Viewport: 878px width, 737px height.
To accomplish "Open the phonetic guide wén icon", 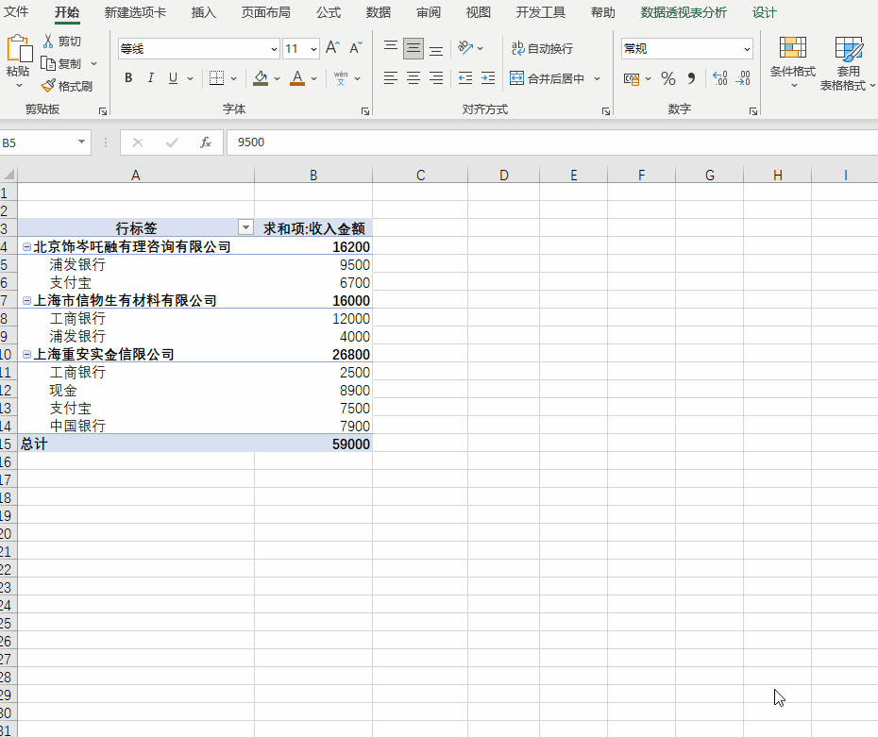I will 341,78.
